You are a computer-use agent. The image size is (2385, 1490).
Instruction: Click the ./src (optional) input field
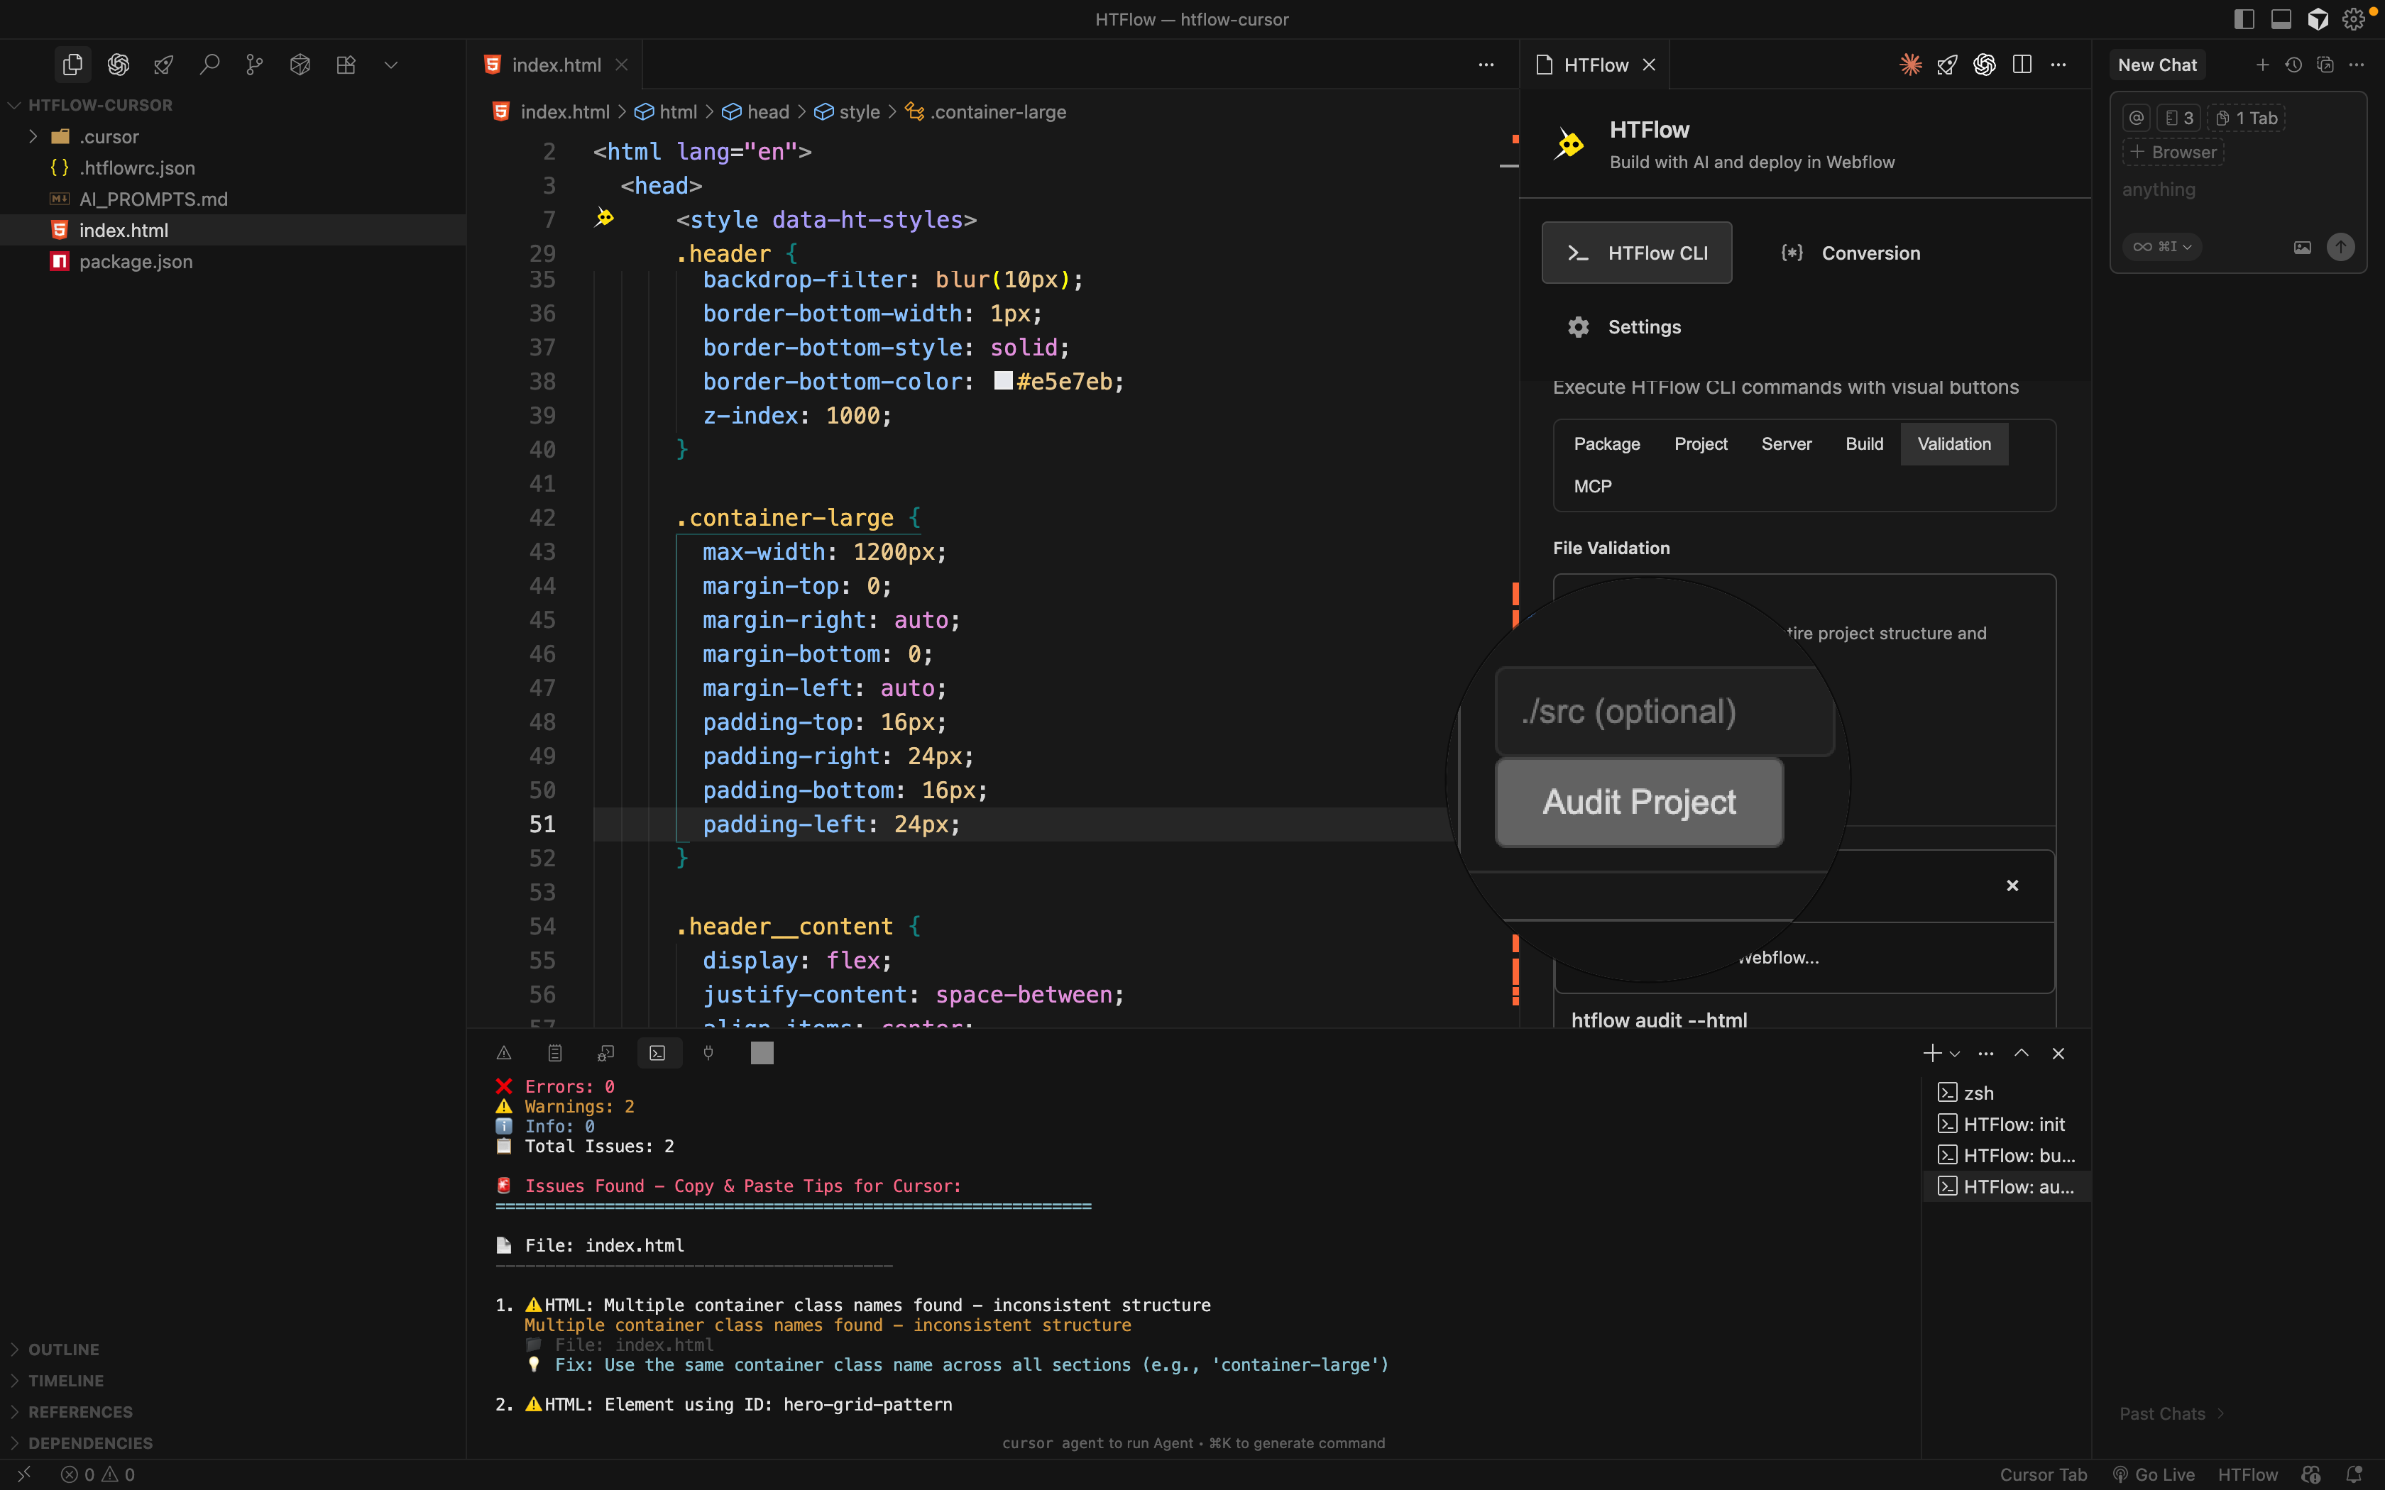click(1664, 712)
